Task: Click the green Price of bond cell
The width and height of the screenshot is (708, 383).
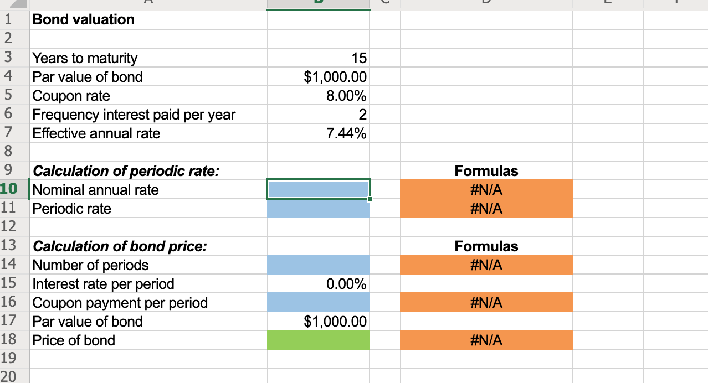Action: pos(317,340)
